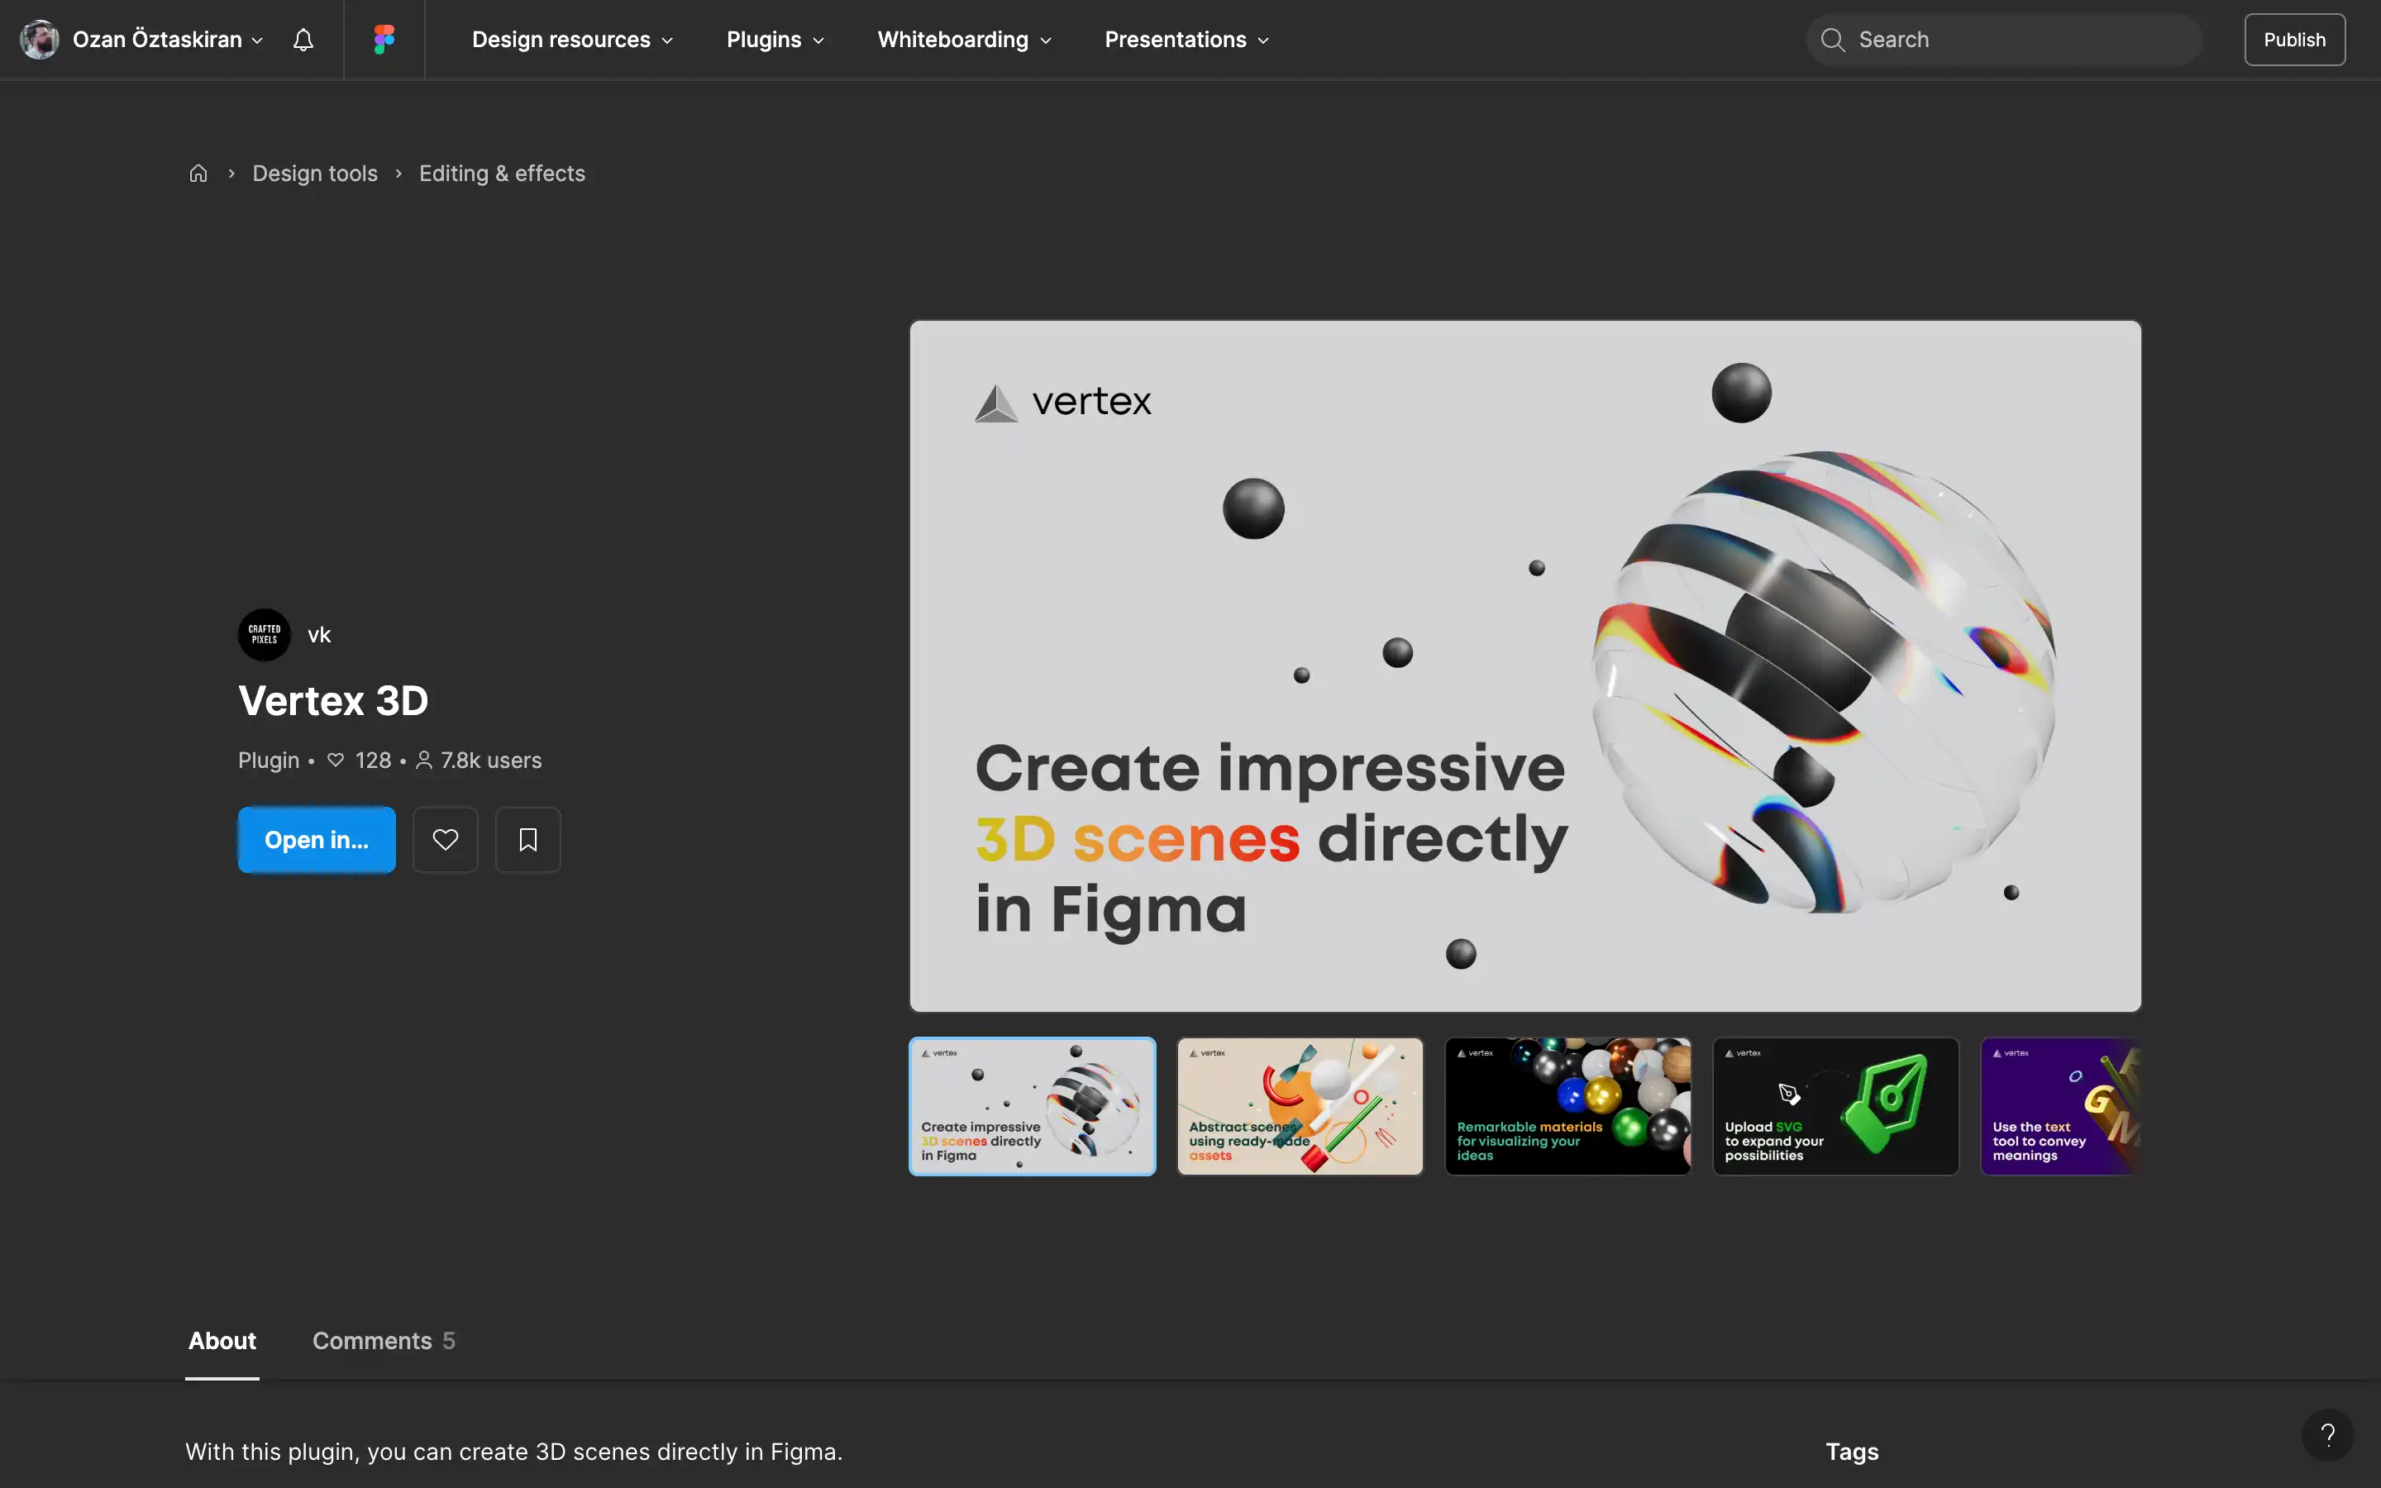This screenshot has height=1488, width=2381.
Task: Select the 'Abstract scenes' thumbnail
Action: pos(1300,1106)
